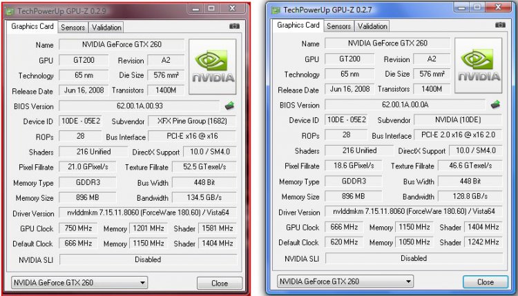Screen dimensions: 518x296
Task: Click Default Memory value 1050 MHz
Action: pyautogui.click(x=414, y=242)
